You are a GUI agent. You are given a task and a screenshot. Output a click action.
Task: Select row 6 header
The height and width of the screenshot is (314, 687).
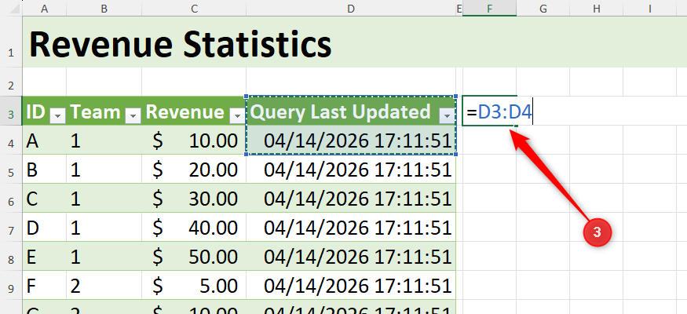[11, 198]
